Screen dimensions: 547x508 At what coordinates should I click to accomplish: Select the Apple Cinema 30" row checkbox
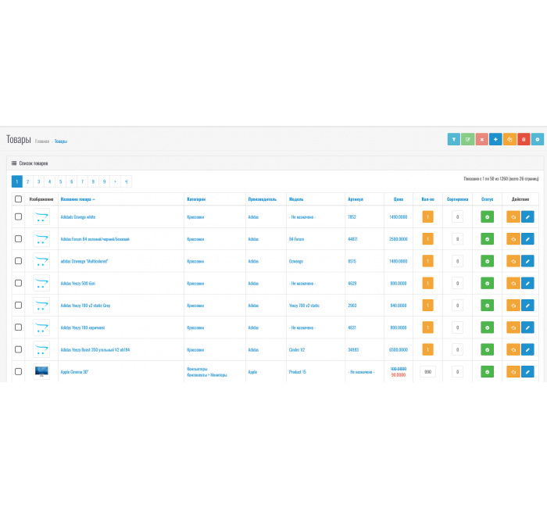[19, 371]
